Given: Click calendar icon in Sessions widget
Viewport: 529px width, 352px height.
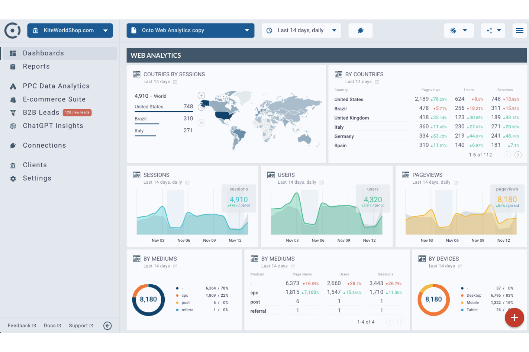Looking at the screenshot, I should (187, 183).
